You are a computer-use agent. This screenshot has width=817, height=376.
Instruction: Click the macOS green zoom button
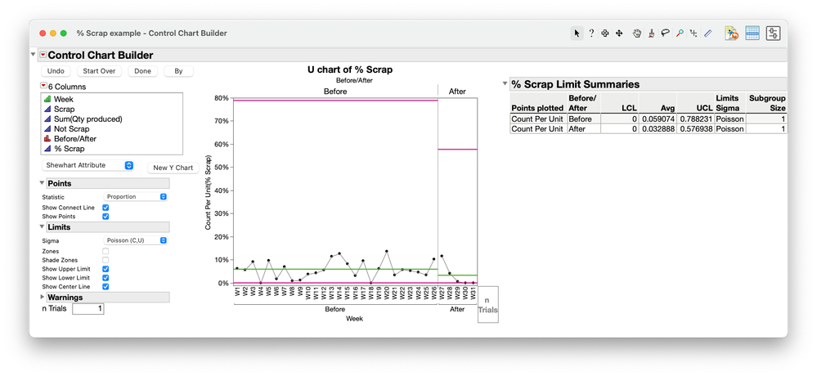[64, 34]
